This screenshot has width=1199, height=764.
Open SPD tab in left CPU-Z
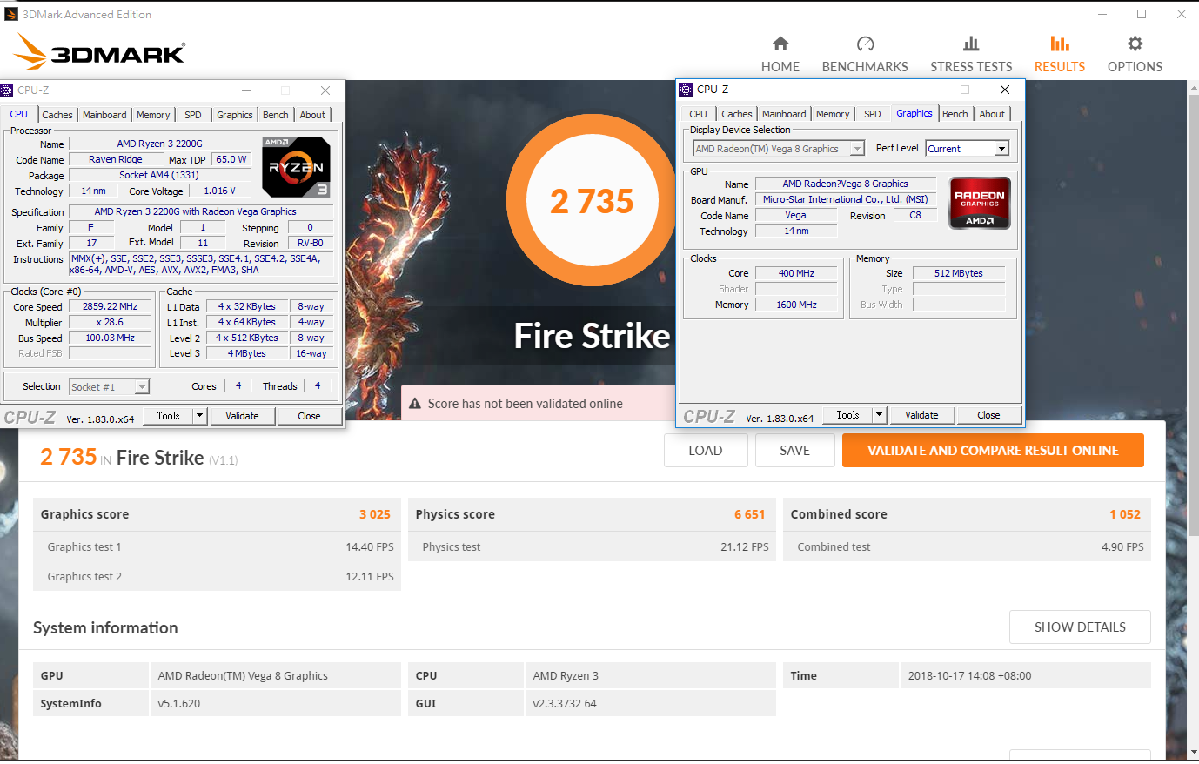pyautogui.click(x=193, y=115)
